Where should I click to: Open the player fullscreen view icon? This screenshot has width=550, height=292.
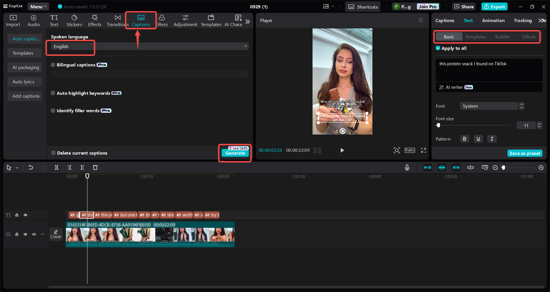click(x=424, y=150)
